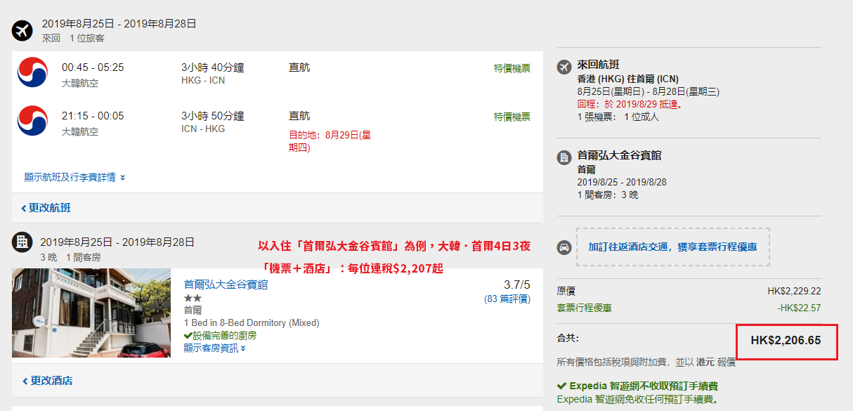Click 加訂往返酒店交通 offer button
853x411 pixels.
click(x=672, y=247)
